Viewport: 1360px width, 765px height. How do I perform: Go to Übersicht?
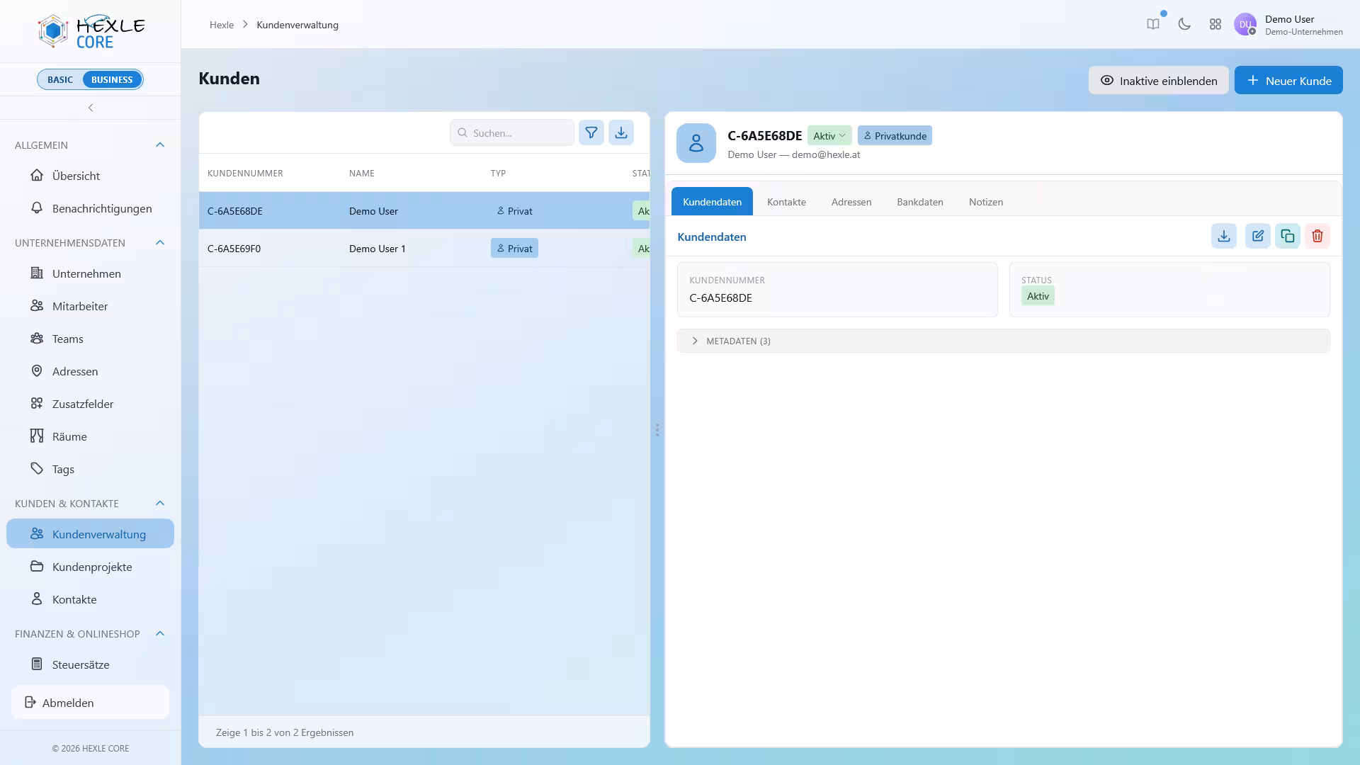90,176
